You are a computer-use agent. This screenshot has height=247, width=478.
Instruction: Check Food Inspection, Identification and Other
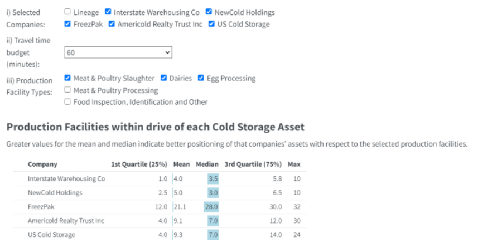(x=67, y=102)
